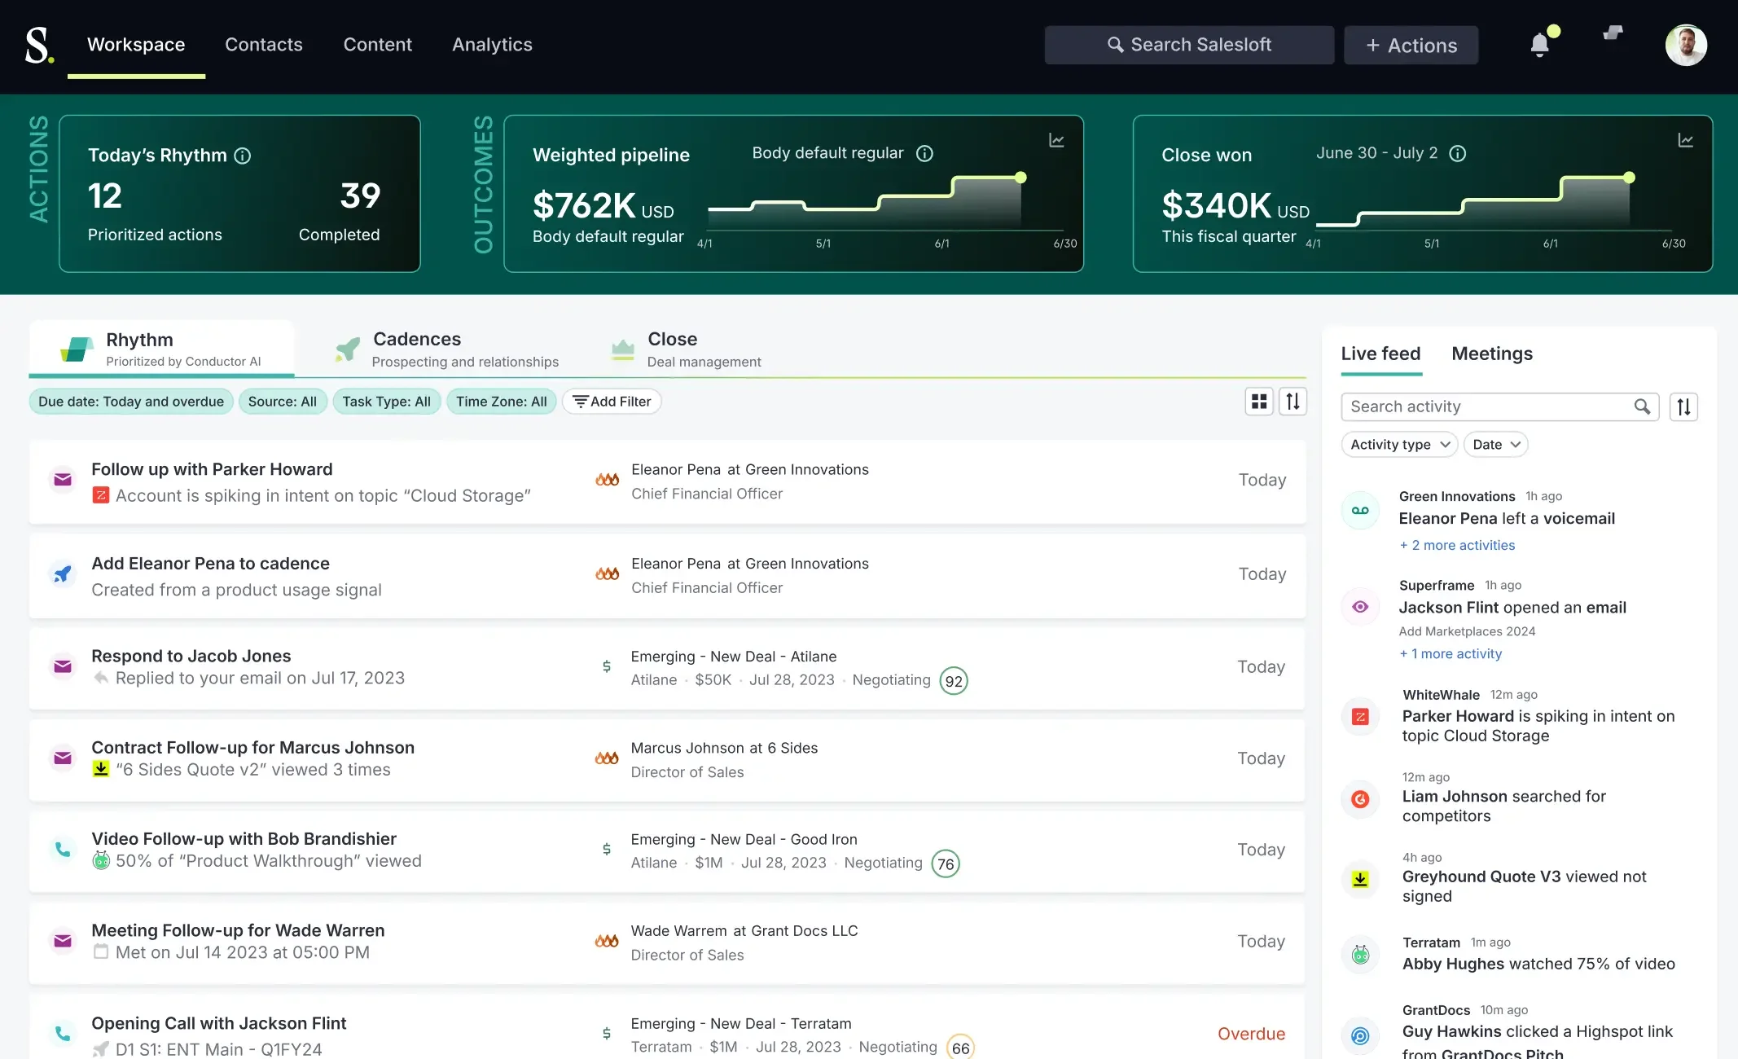Image resolution: width=1738 pixels, height=1059 pixels.
Task: Click cadence rocket icon for Add Eleanor Pena
Action: click(x=63, y=573)
